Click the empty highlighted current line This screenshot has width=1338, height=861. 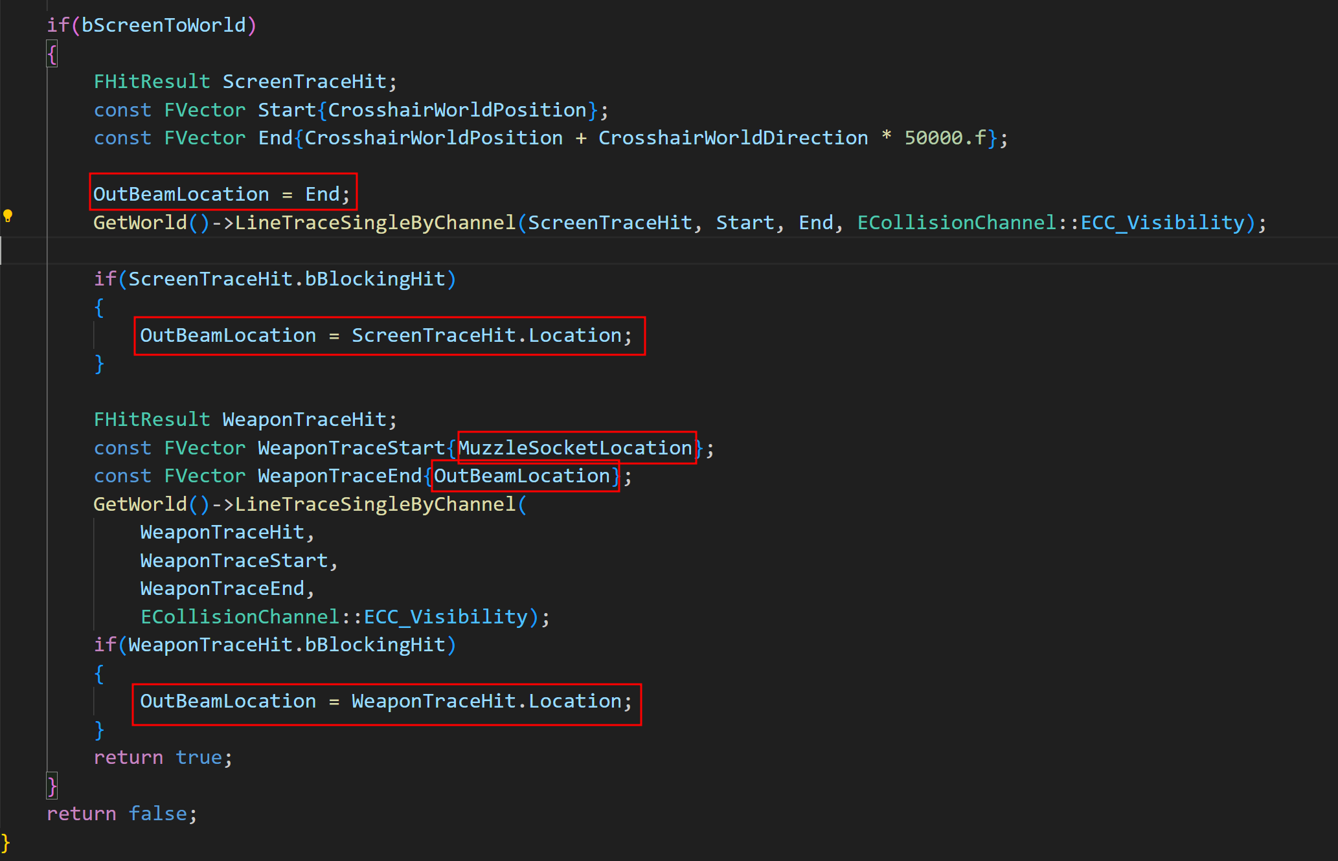tap(648, 251)
